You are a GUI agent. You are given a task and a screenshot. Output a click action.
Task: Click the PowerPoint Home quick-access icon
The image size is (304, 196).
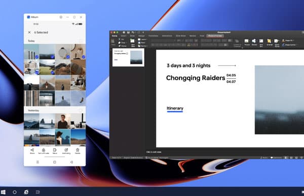[x=124, y=32]
